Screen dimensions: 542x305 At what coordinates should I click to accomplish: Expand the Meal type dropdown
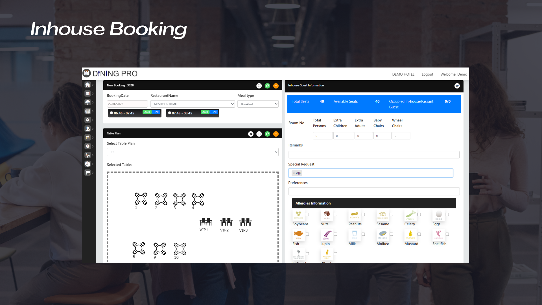(x=258, y=104)
